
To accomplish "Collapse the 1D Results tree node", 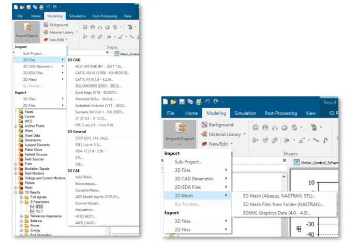I will click(16, 192).
